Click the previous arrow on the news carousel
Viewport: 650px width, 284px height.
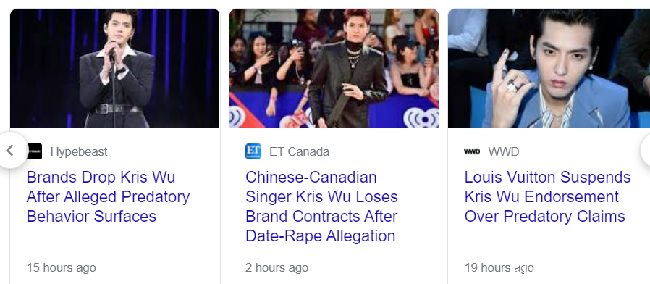click(x=10, y=150)
